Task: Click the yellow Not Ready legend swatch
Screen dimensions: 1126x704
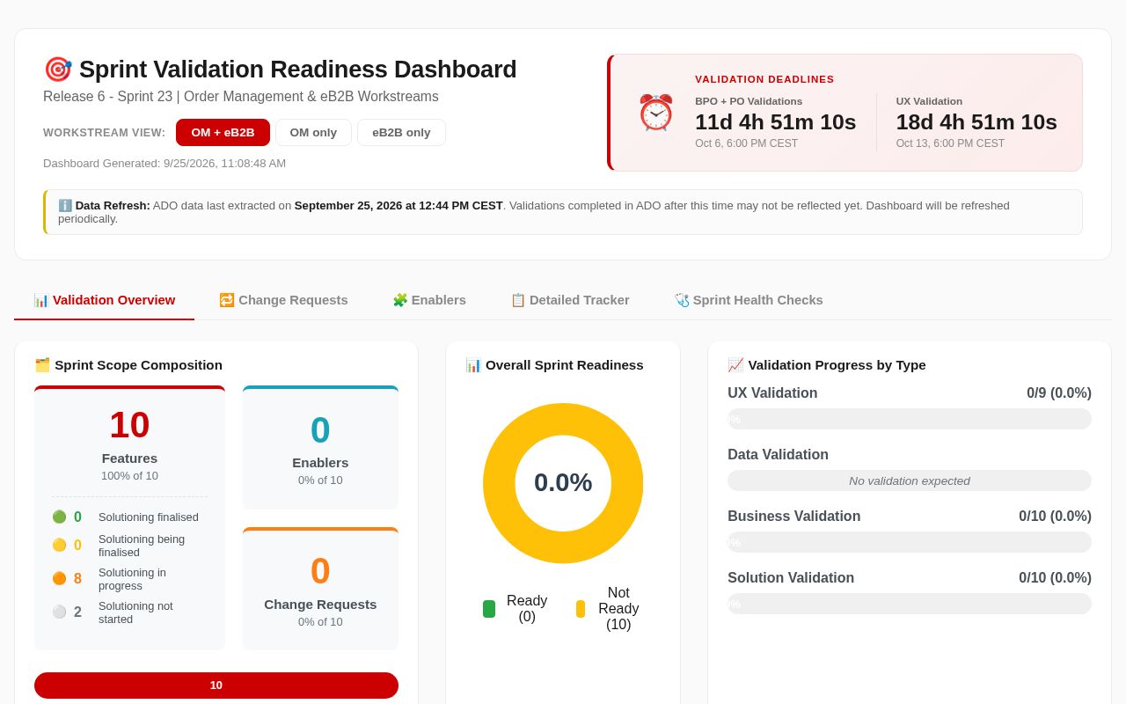Action: pyautogui.click(x=581, y=609)
